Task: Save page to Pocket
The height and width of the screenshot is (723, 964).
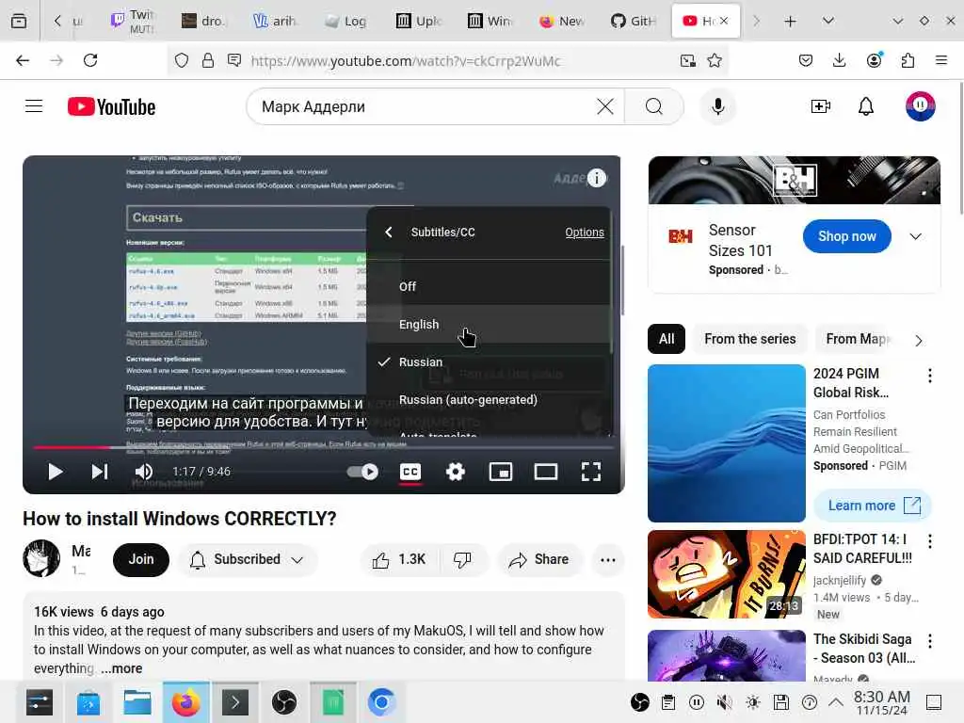Action: tap(806, 60)
